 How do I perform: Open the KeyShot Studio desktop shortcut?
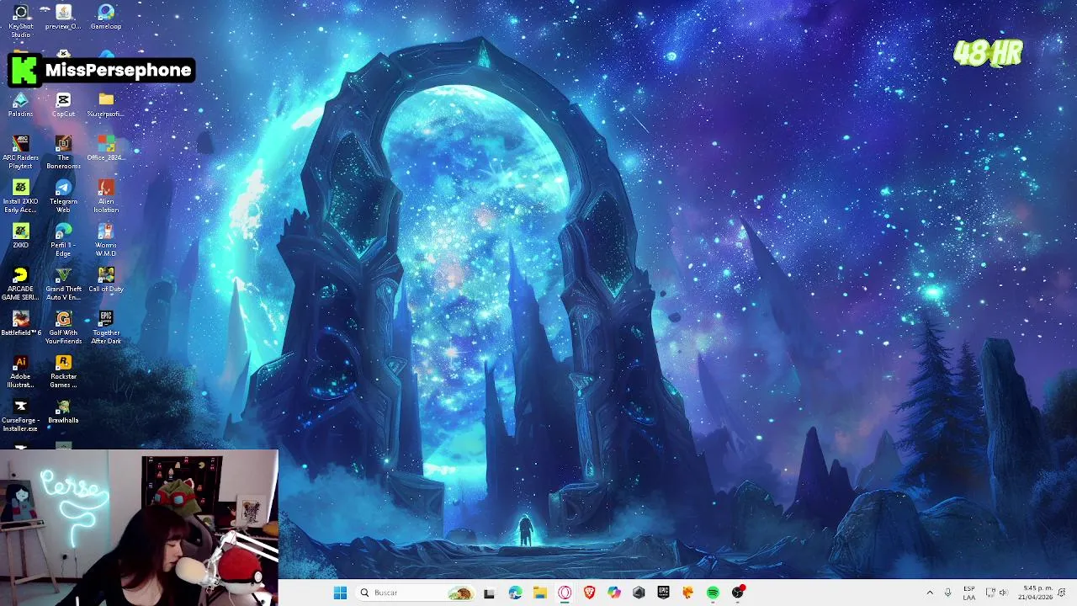[20, 20]
